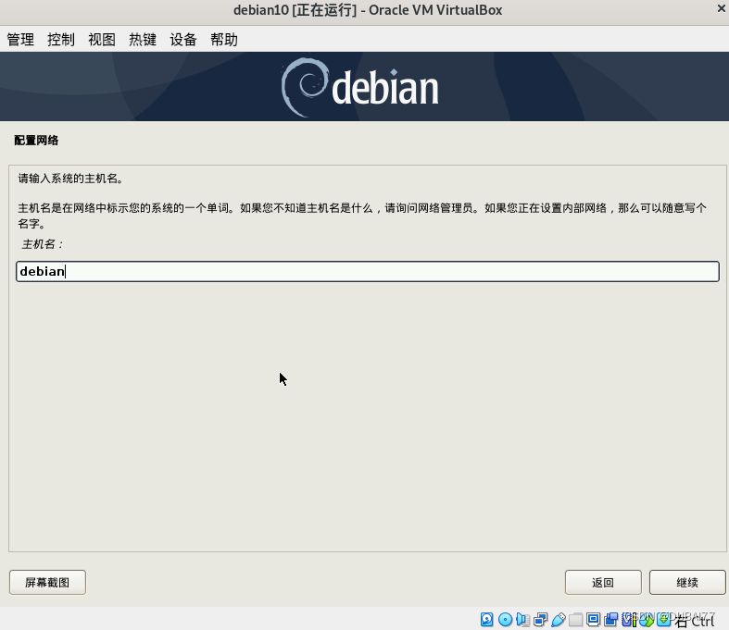Click the keyboard capture arrow icon
Viewport: 729px width, 630px height.
tap(663, 618)
